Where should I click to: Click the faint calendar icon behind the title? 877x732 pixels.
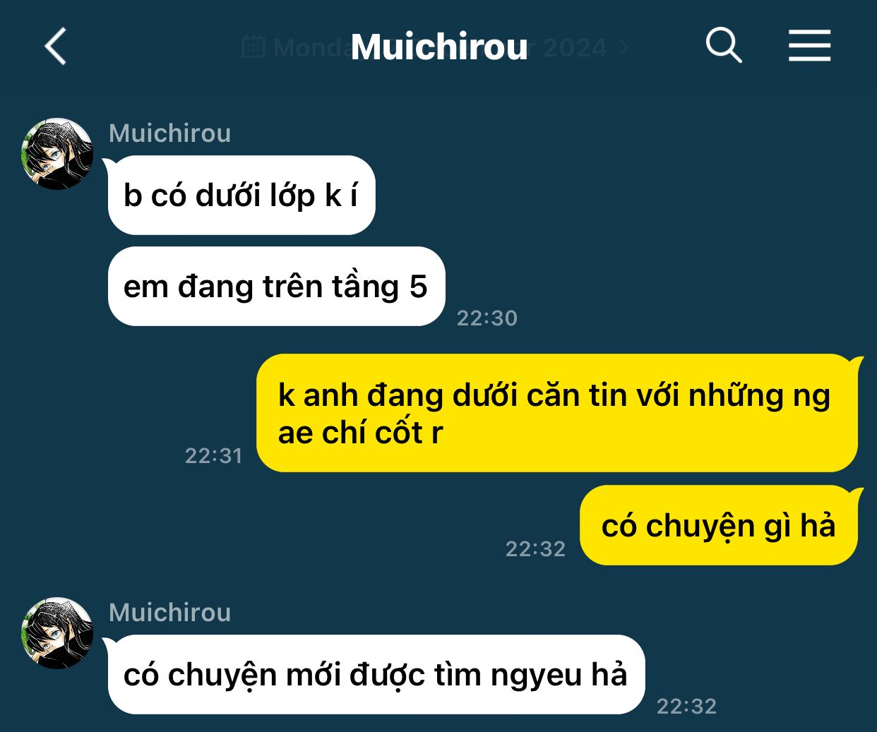[253, 47]
